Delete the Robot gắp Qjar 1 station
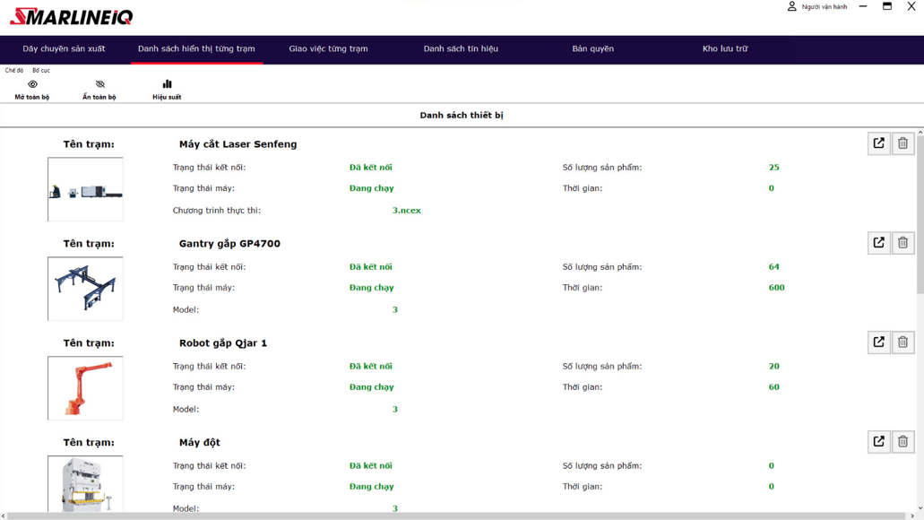This screenshot has width=924, height=520. tap(902, 342)
